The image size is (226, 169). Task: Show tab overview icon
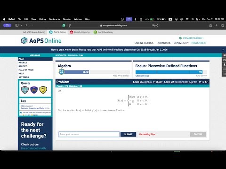pos(222,25)
